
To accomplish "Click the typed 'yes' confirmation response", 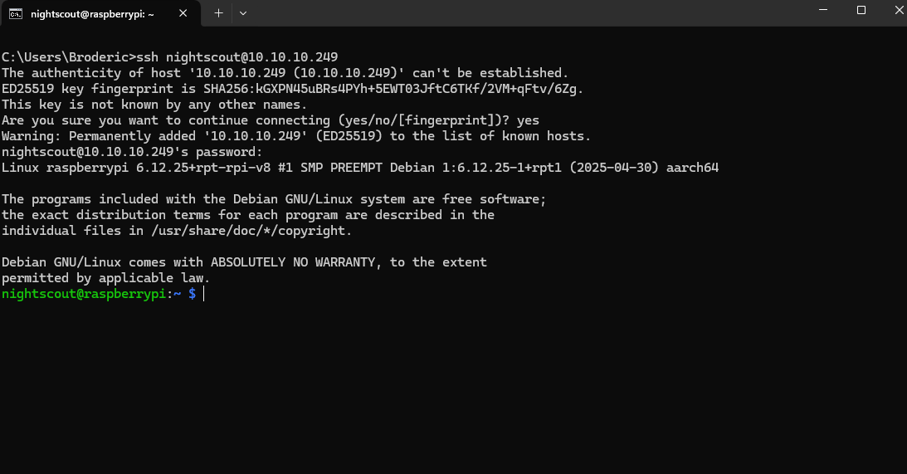I will (528, 120).
